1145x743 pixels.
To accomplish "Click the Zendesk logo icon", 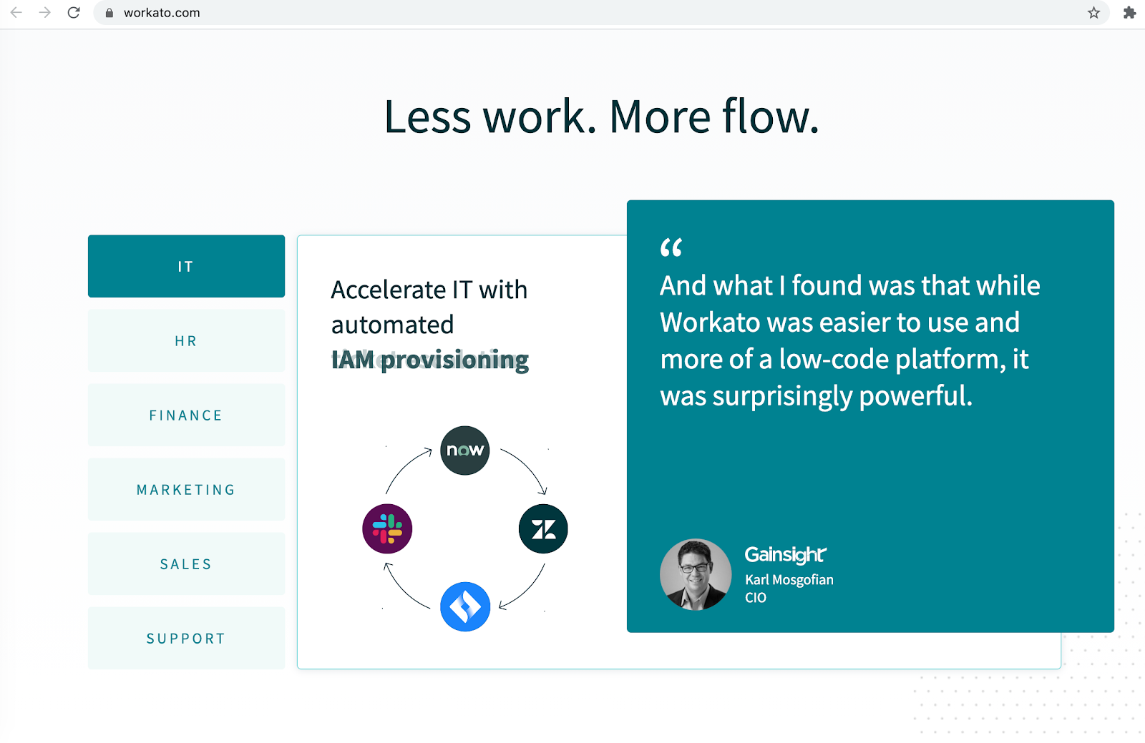I will click(543, 529).
